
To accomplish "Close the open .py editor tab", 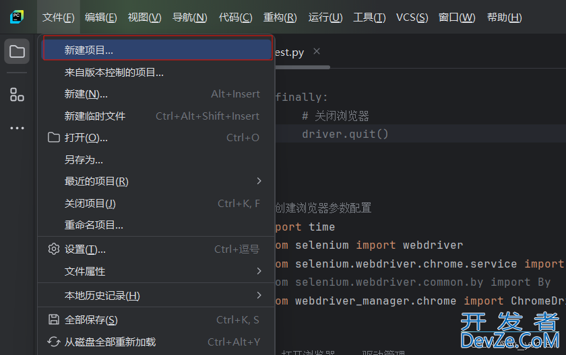I will [317, 51].
